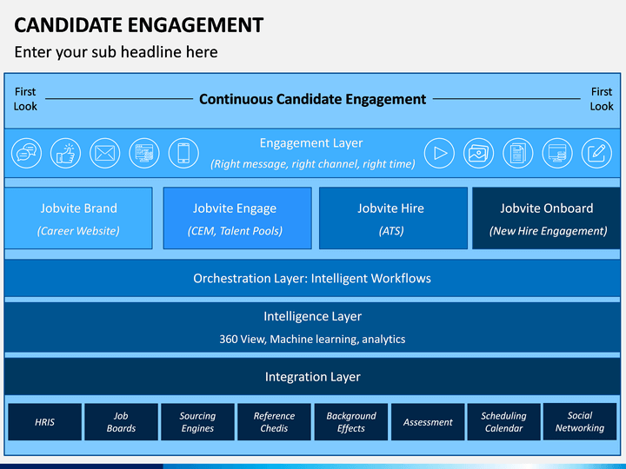This screenshot has width=626, height=469.
Task: Click the '(Career Website)' subtitle
Action: pos(78,231)
